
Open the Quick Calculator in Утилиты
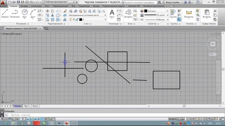click(198, 20)
